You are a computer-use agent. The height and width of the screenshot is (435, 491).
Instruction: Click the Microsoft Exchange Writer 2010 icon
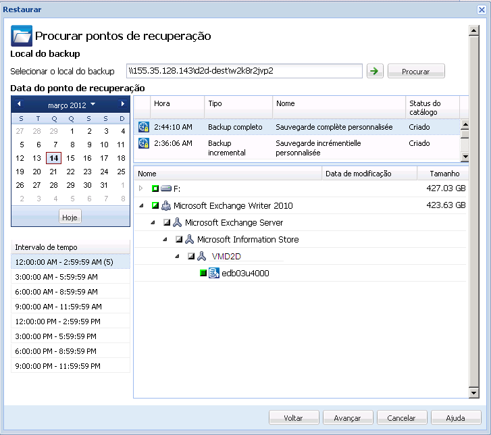click(166, 205)
